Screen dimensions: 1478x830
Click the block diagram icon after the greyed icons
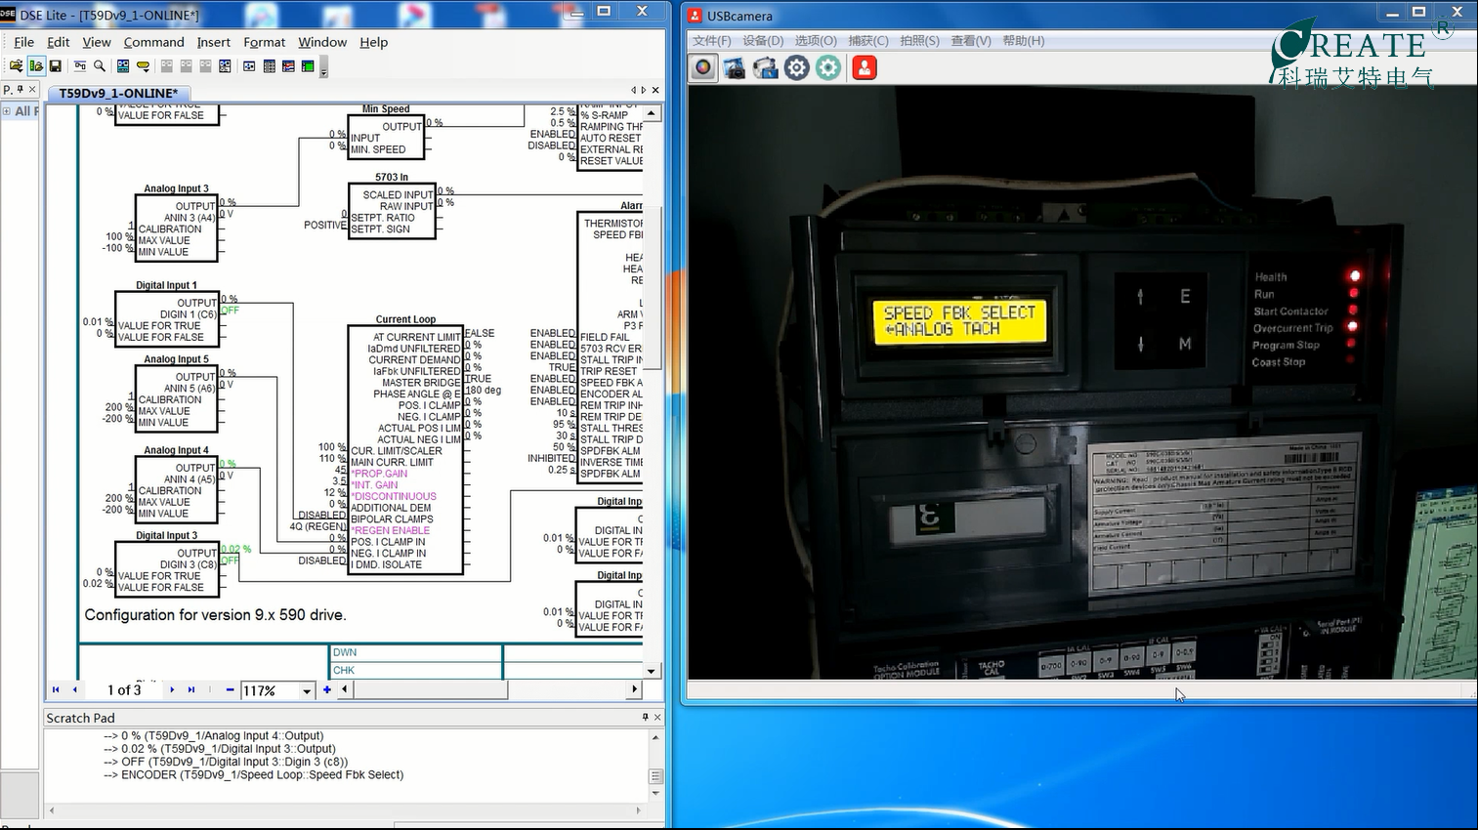225,66
